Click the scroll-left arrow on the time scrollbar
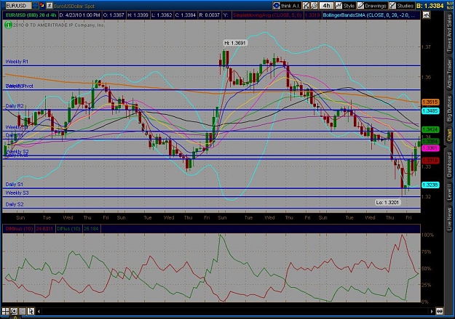 [39, 312]
